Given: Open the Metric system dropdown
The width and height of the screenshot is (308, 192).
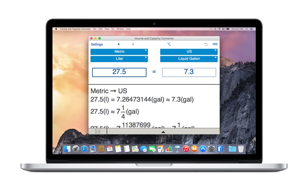Looking at the screenshot, I should point(119,51).
